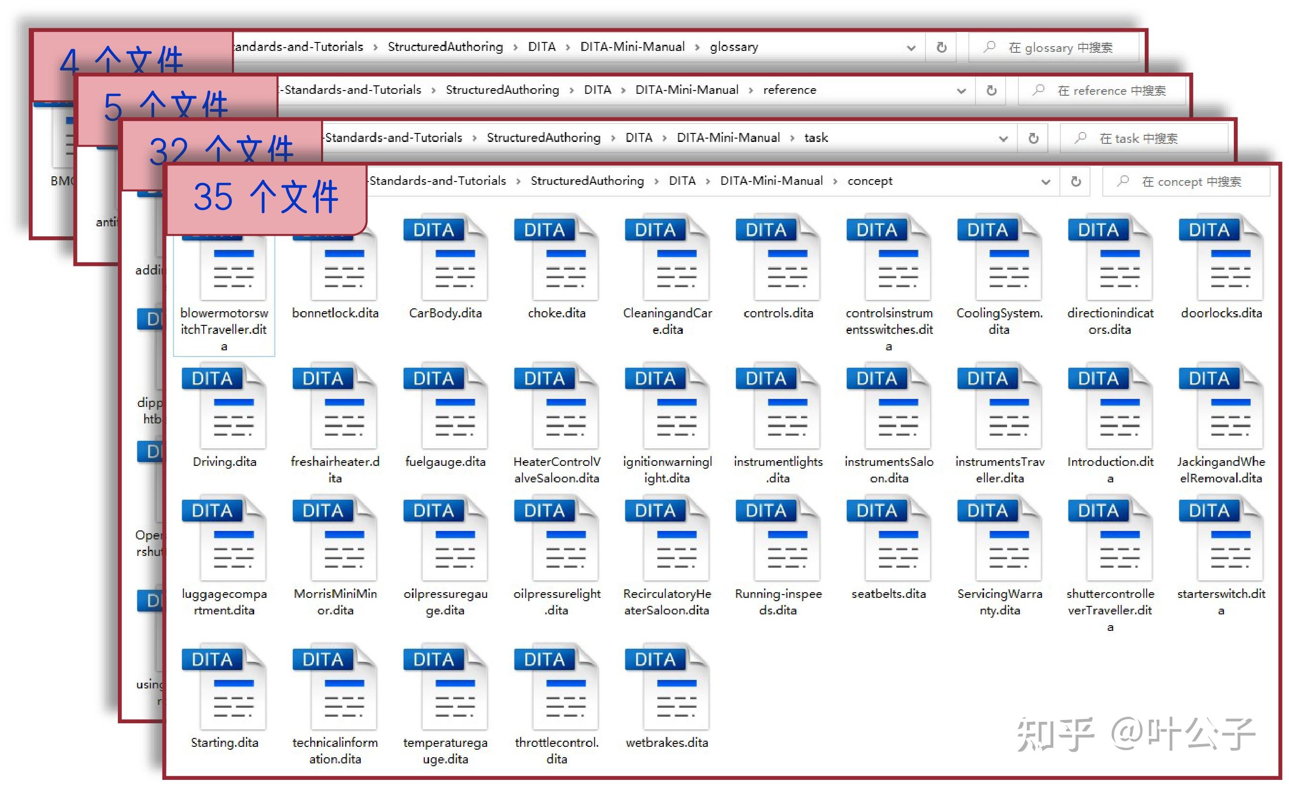
Task: Expand chevron after DITA-Mini-Manual in glossary window
Action: coord(697,48)
